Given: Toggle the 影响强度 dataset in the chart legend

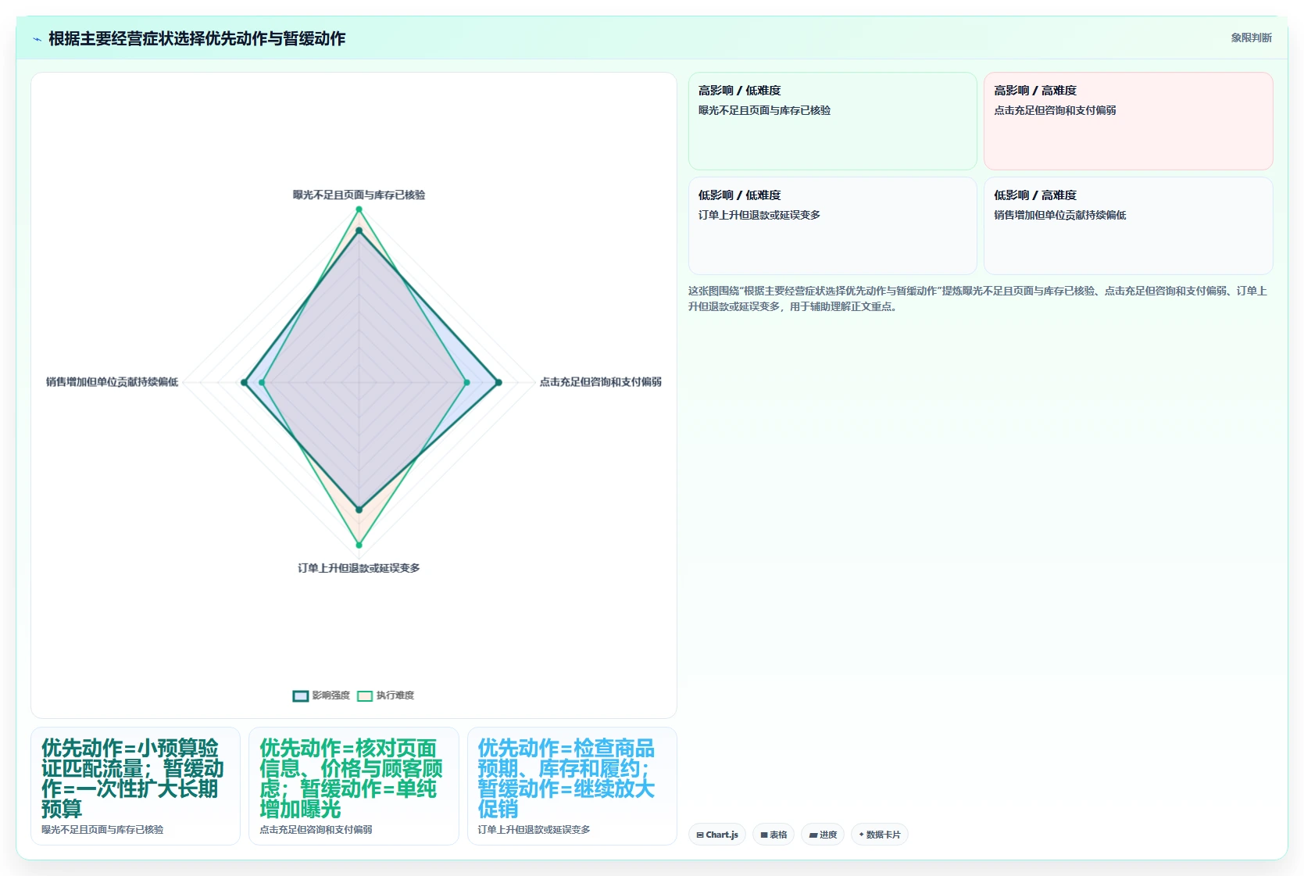Looking at the screenshot, I should (321, 695).
